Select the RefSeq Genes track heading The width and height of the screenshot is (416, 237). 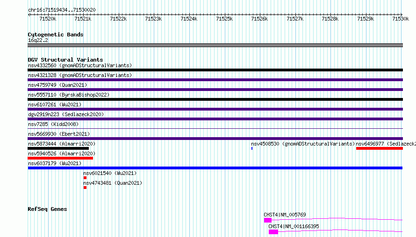coord(47,209)
